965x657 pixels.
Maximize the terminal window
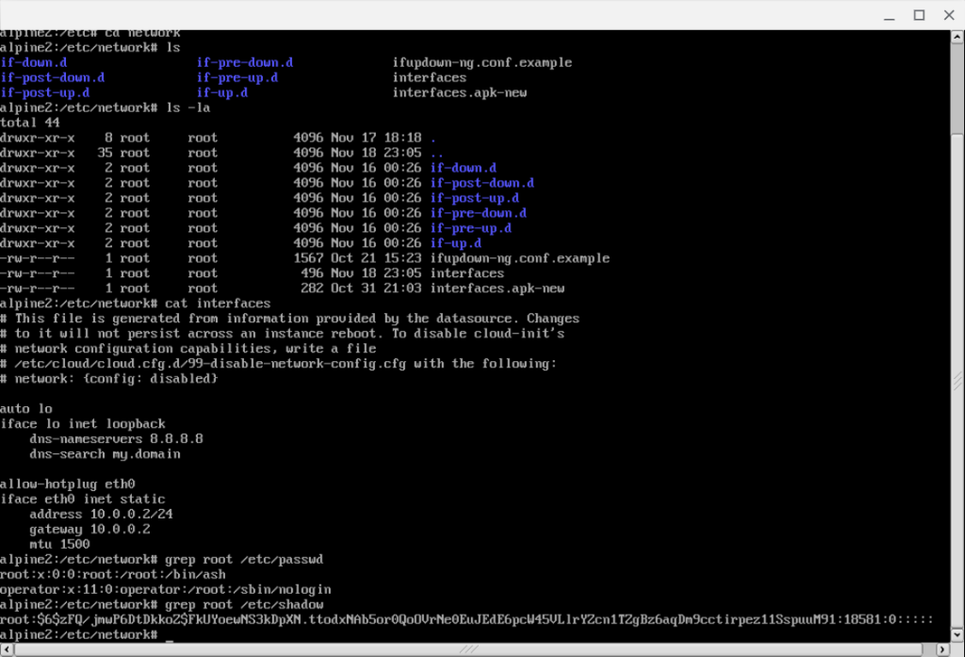pyautogui.click(x=919, y=15)
